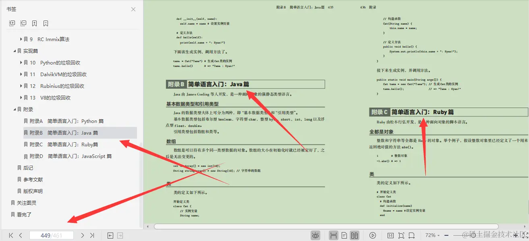Activate fit-to-page view
Screen dimensions: 529x241
(x=400, y=235)
